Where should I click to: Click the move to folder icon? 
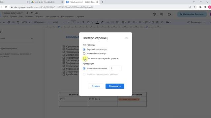tap(32, 13)
